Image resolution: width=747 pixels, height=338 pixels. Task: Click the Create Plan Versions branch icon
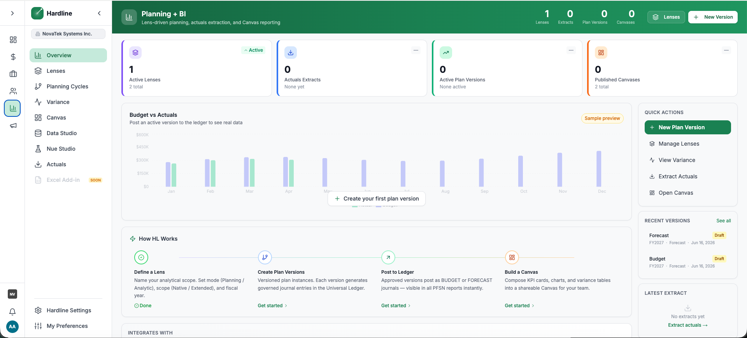(x=265, y=257)
